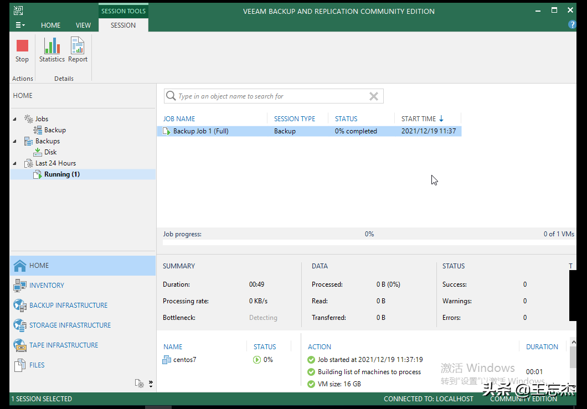Sort VM list by NAME column
Screen dimensions: 587x409
[x=173, y=347]
